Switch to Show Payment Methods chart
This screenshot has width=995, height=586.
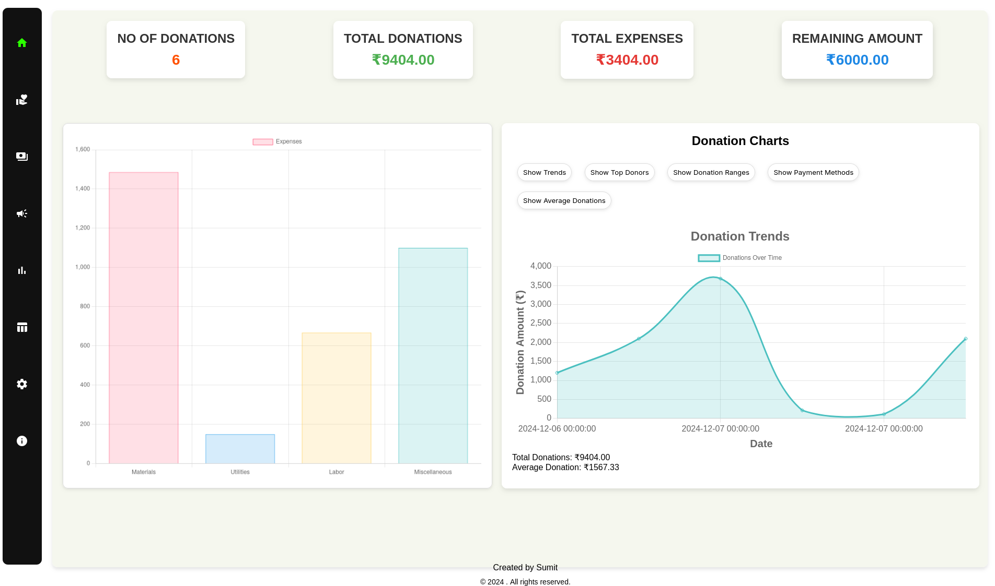pyautogui.click(x=813, y=172)
